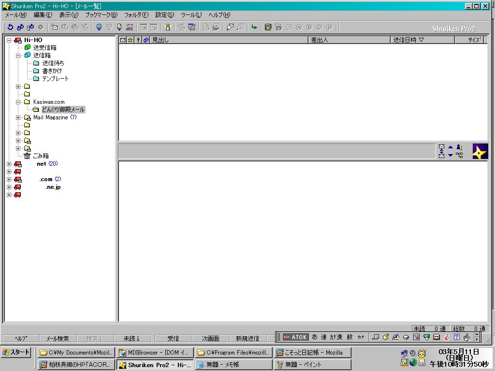
Task: Expand the .com (2) account
Action: pyautogui.click(x=9, y=180)
